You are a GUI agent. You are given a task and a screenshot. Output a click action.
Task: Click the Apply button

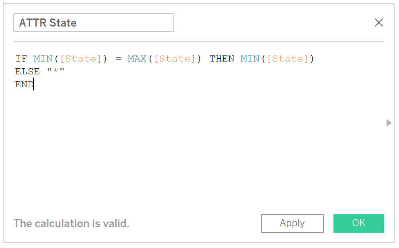(x=292, y=223)
